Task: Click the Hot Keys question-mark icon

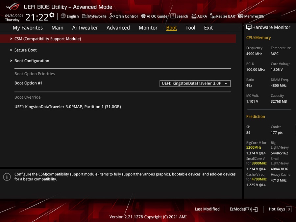Action: pos(289,209)
